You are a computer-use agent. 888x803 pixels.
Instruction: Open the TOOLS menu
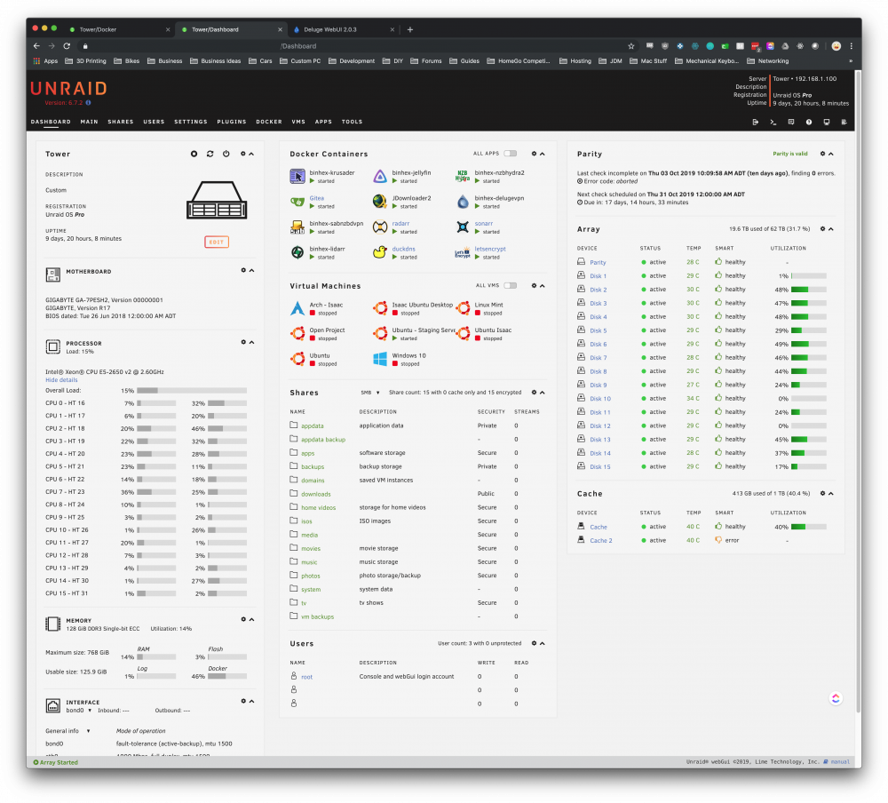pos(352,122)
